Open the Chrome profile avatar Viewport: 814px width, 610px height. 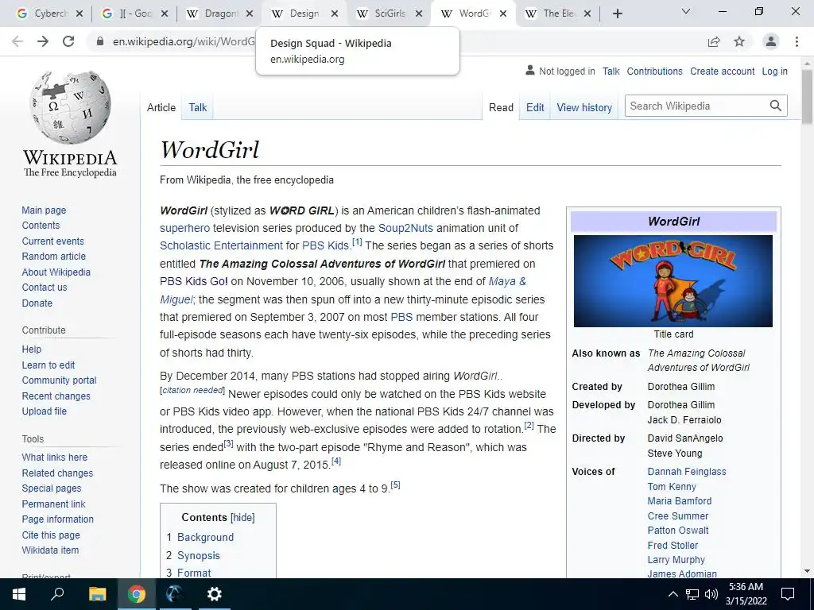click(771, 41)
